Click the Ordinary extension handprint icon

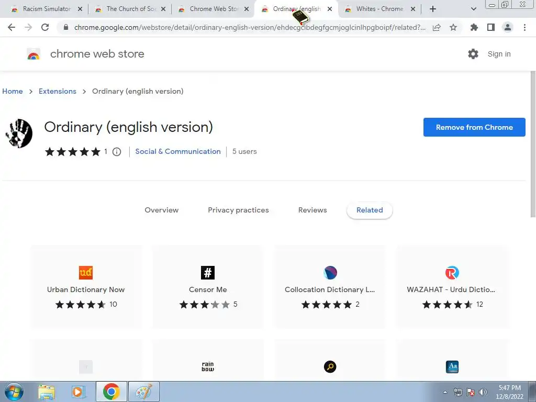(19, 133)
